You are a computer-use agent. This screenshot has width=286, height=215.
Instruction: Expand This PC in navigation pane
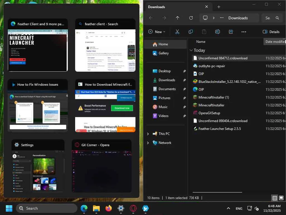click(x=148, y=134)
